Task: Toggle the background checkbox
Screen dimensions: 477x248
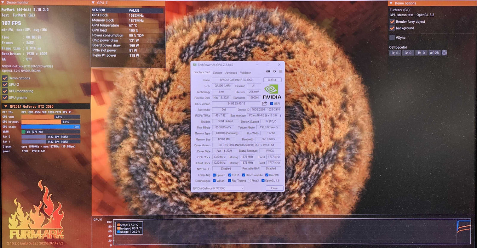Action: pos(392,28)
